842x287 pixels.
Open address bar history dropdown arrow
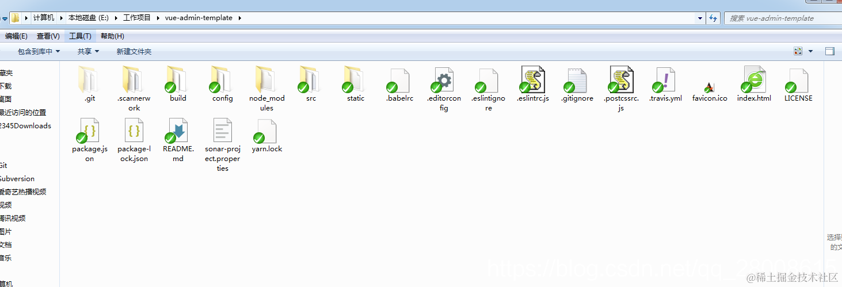(700, 18)
